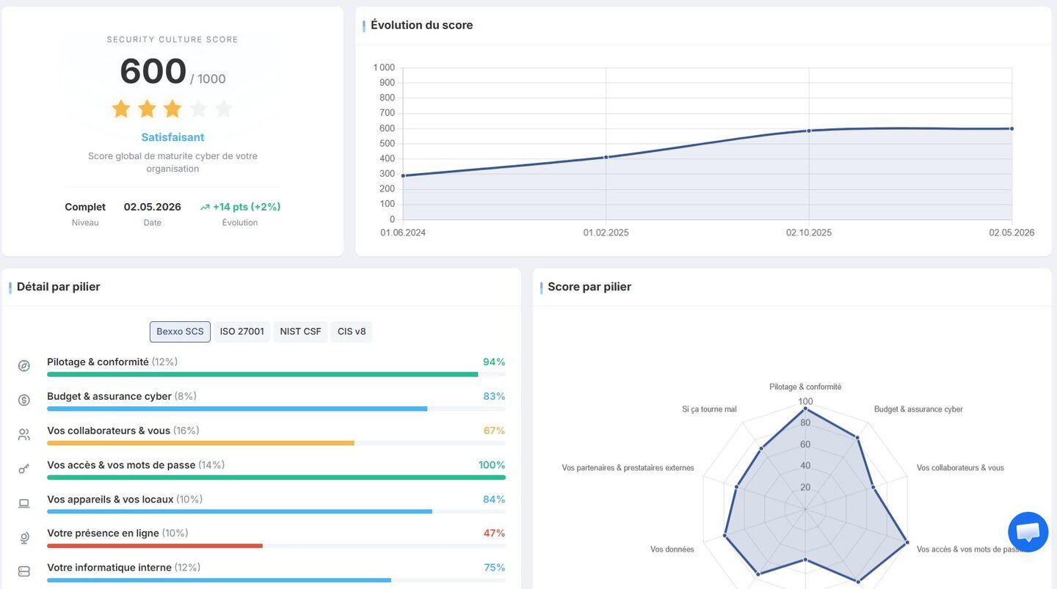Select the Bexxo SCS framework tab
Viewport: 1057px width, 589px height.
coord(180,332)
